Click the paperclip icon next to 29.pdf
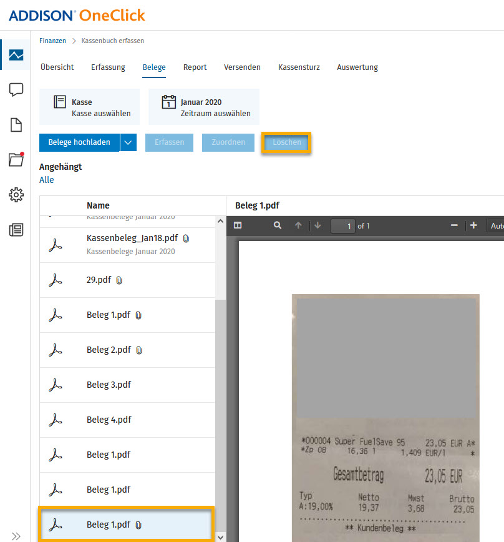The image size is (504, 542). point(119,280)
